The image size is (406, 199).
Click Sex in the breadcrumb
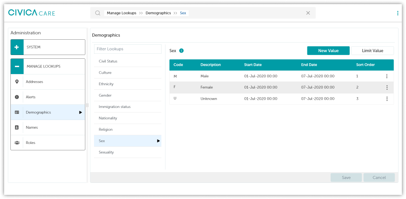(x=183, y=13)
